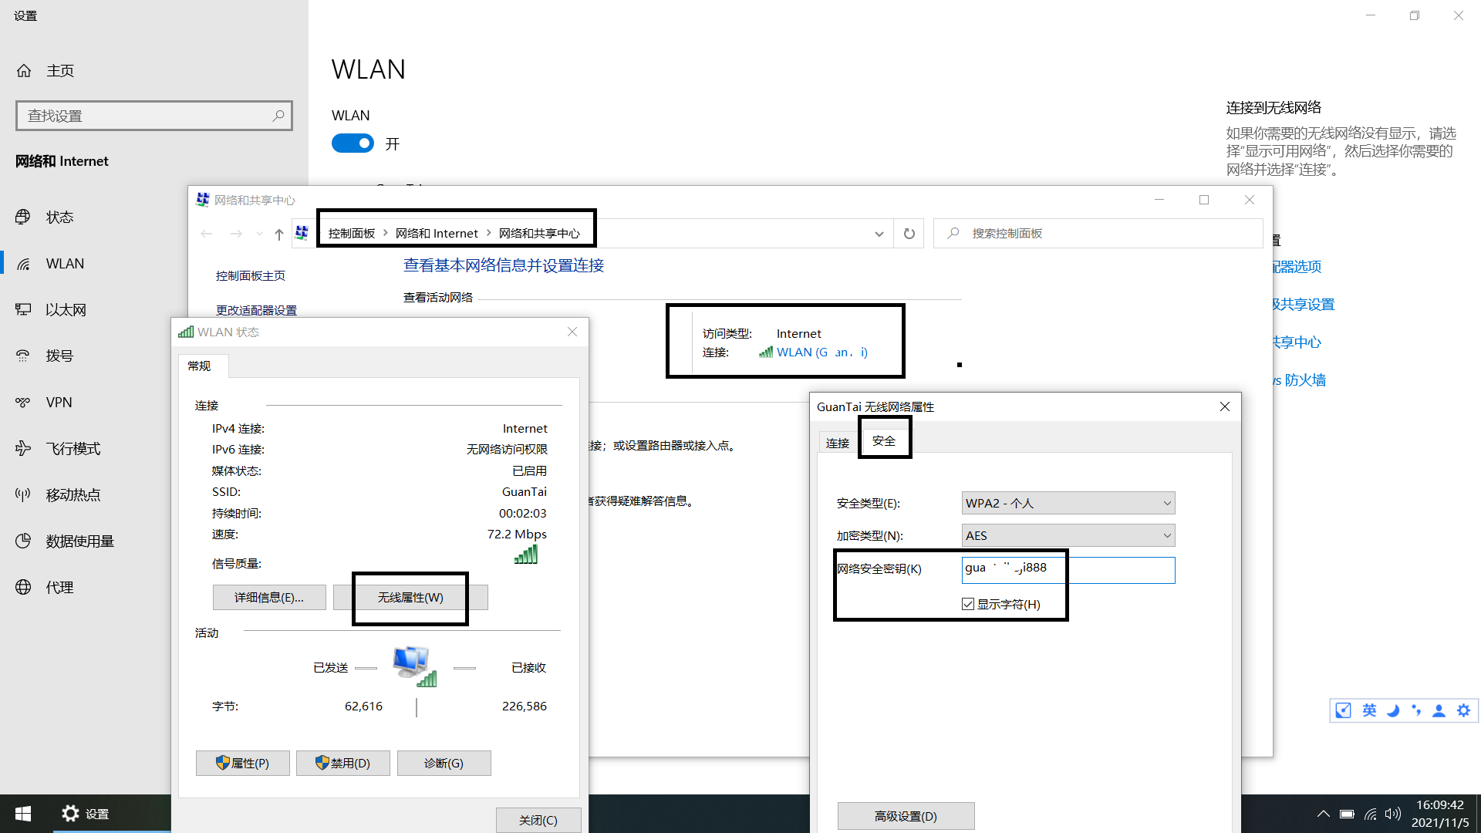This screenshot has width=1481, height=833.
Task: Open volume control in system tray
Action: click(1393, 814)
